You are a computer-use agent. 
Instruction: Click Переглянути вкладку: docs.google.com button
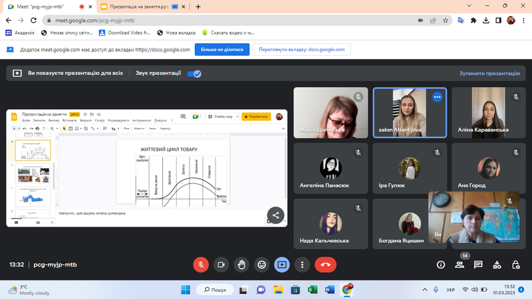pos(302,49)
